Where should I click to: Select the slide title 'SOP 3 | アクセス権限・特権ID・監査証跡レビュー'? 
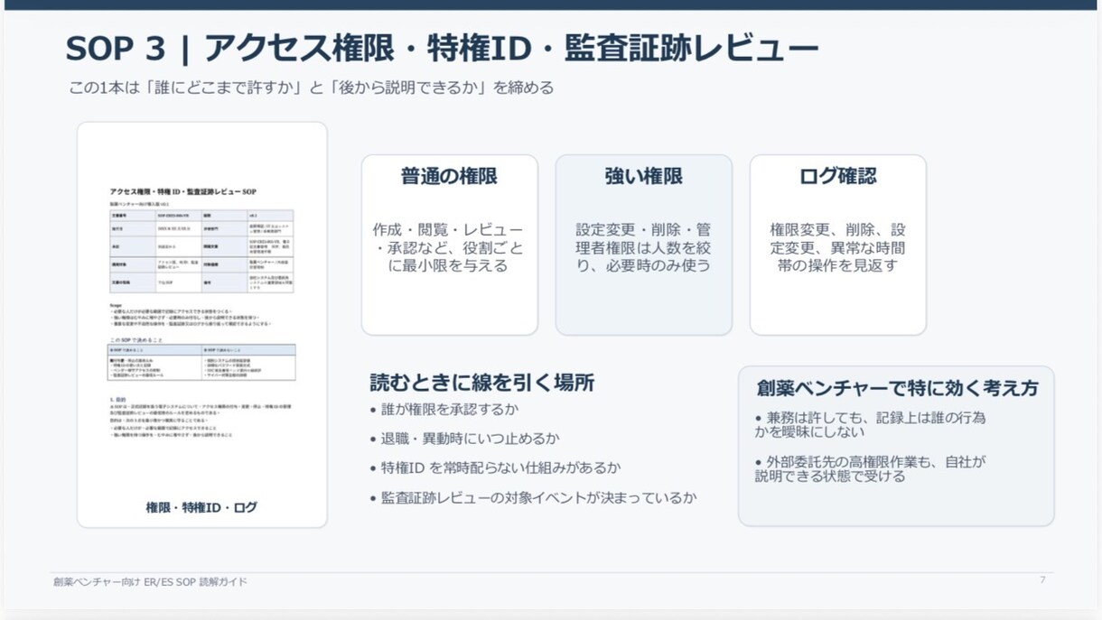coord(442,49)
